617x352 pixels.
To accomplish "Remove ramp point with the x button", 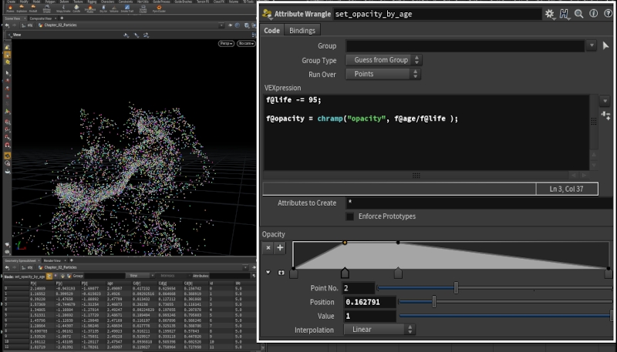I will (x=268, y=248).
